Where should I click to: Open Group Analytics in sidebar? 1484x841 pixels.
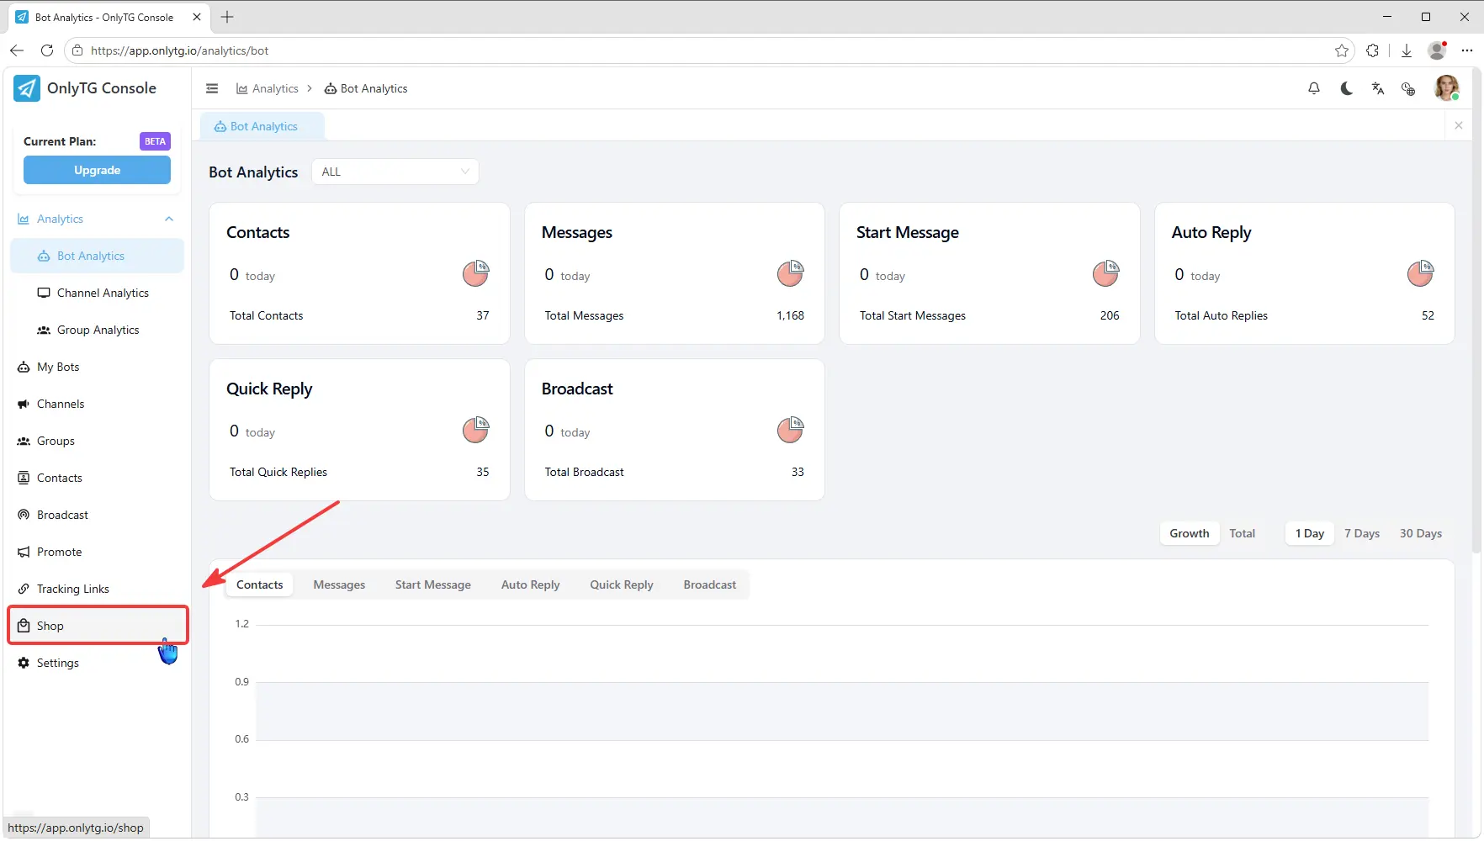tap(98, 330)
